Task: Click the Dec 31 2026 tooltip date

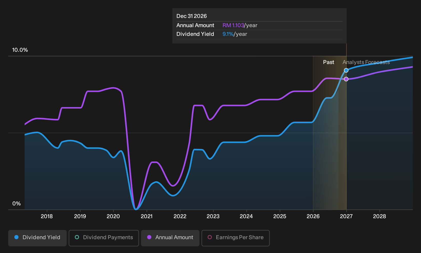Action: (x=192, y=16)
